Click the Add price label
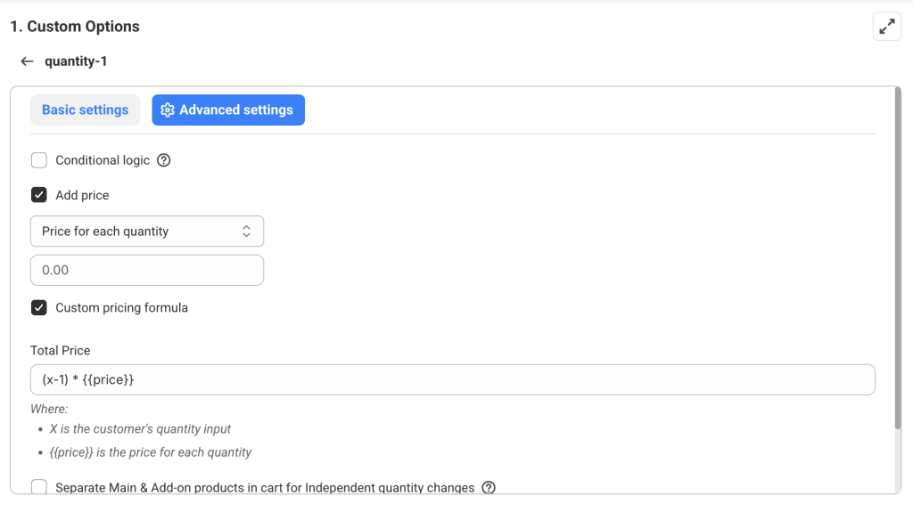Image resolution: width=913 pixels, height=512 pixels. coord(82,195)
